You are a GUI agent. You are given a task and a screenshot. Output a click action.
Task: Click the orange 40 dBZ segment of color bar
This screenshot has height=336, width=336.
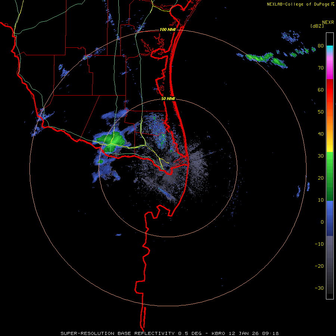[330, 134]
